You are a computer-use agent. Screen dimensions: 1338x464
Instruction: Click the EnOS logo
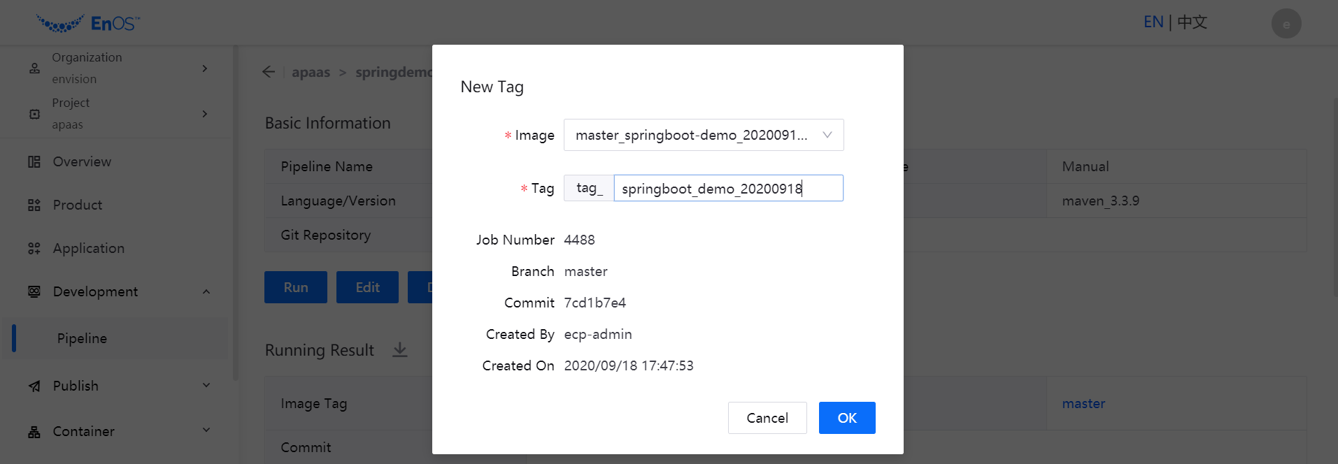[88, 23]
